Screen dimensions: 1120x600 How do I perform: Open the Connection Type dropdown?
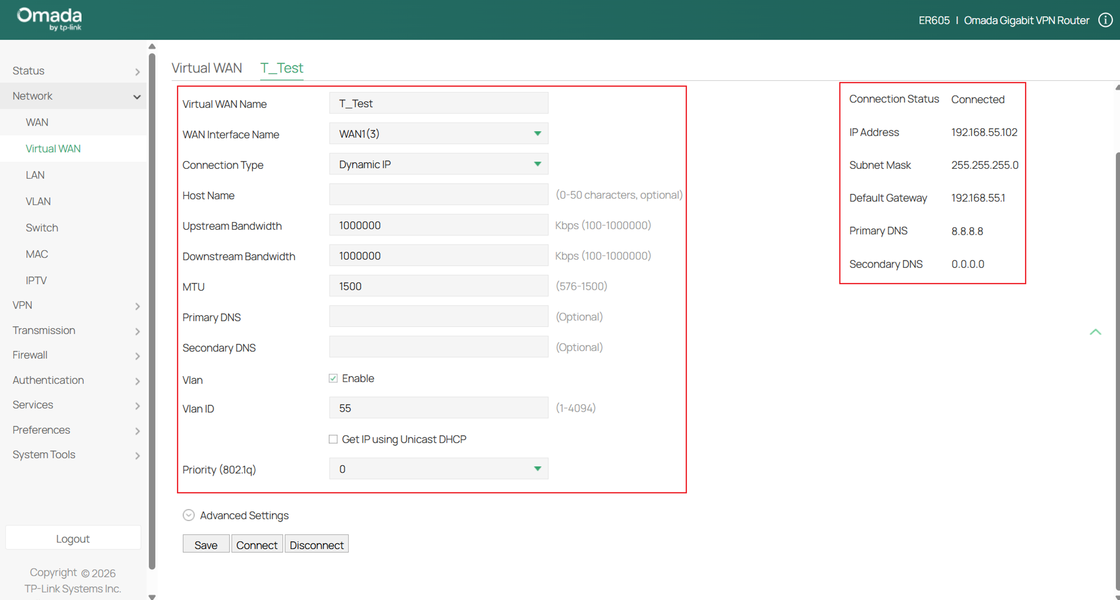pos(439,164)
